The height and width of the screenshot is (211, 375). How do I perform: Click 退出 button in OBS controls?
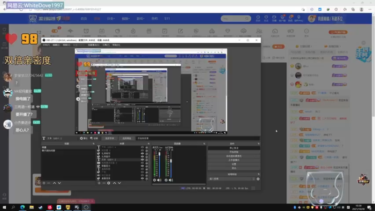(233, 168)
